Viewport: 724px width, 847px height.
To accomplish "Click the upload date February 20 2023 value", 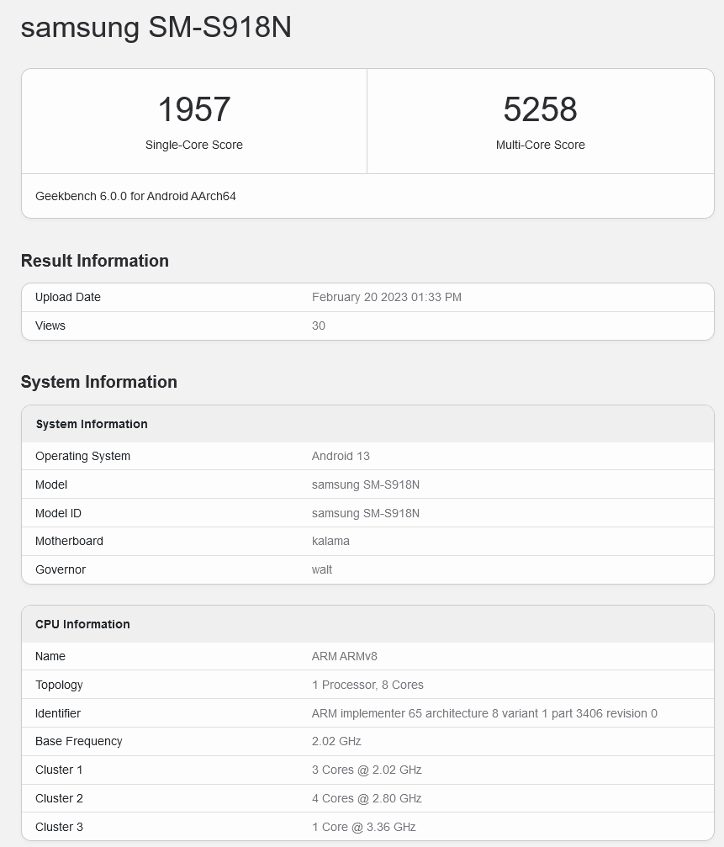I will point(386,297).
